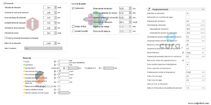Screen dimensions: 211x105
Task: Click up arrow of Velocidad de reinicio spinner
Action: (55, 32)
